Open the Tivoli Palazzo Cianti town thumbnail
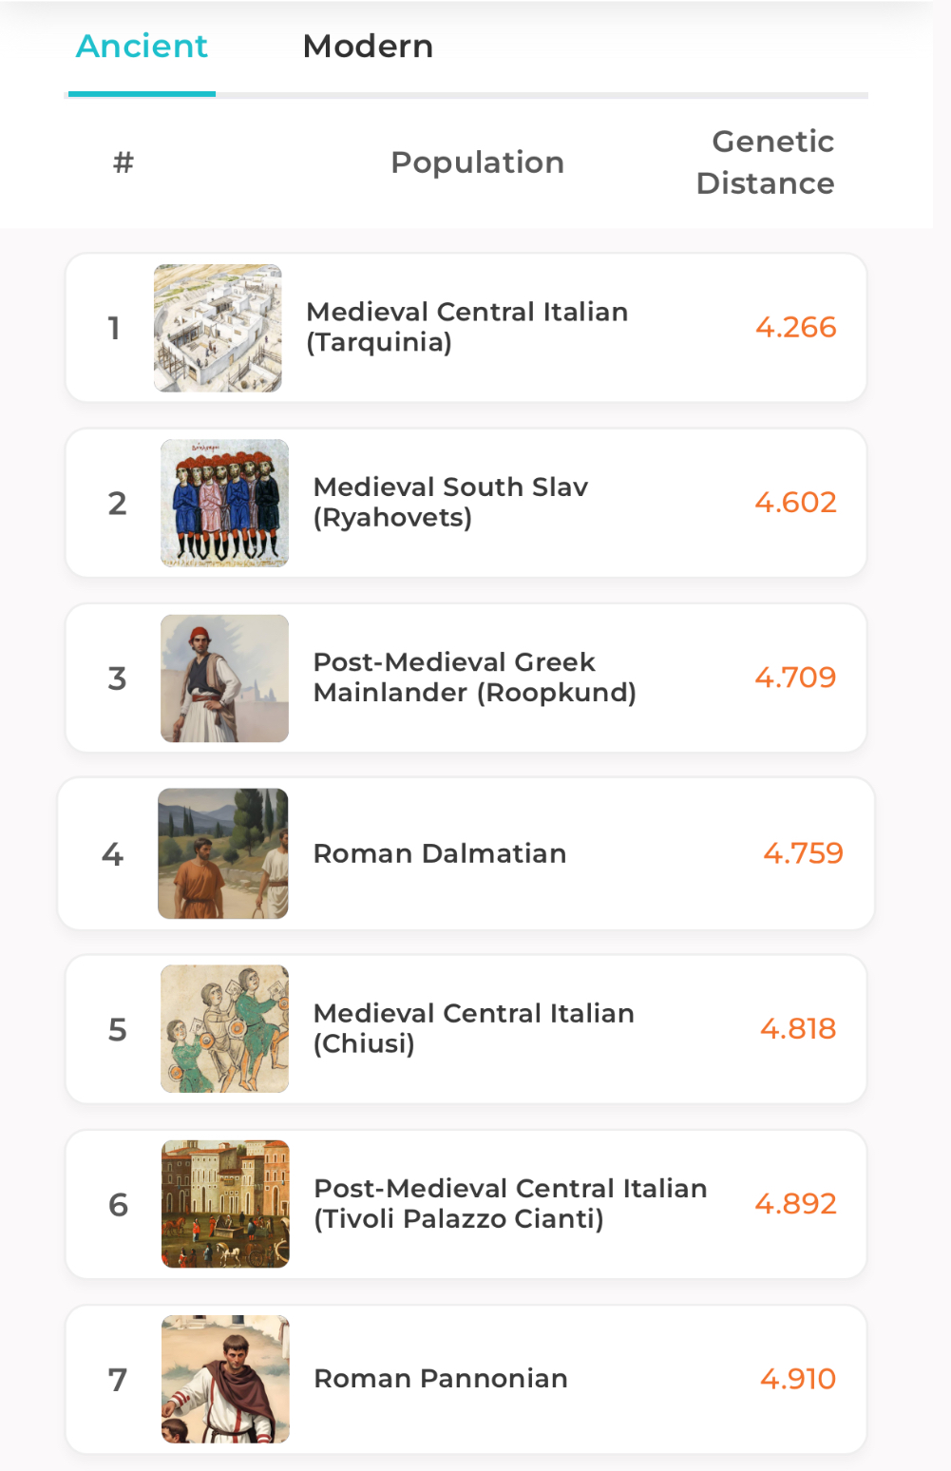951x1471 pixels. [x=225, y=1203]
